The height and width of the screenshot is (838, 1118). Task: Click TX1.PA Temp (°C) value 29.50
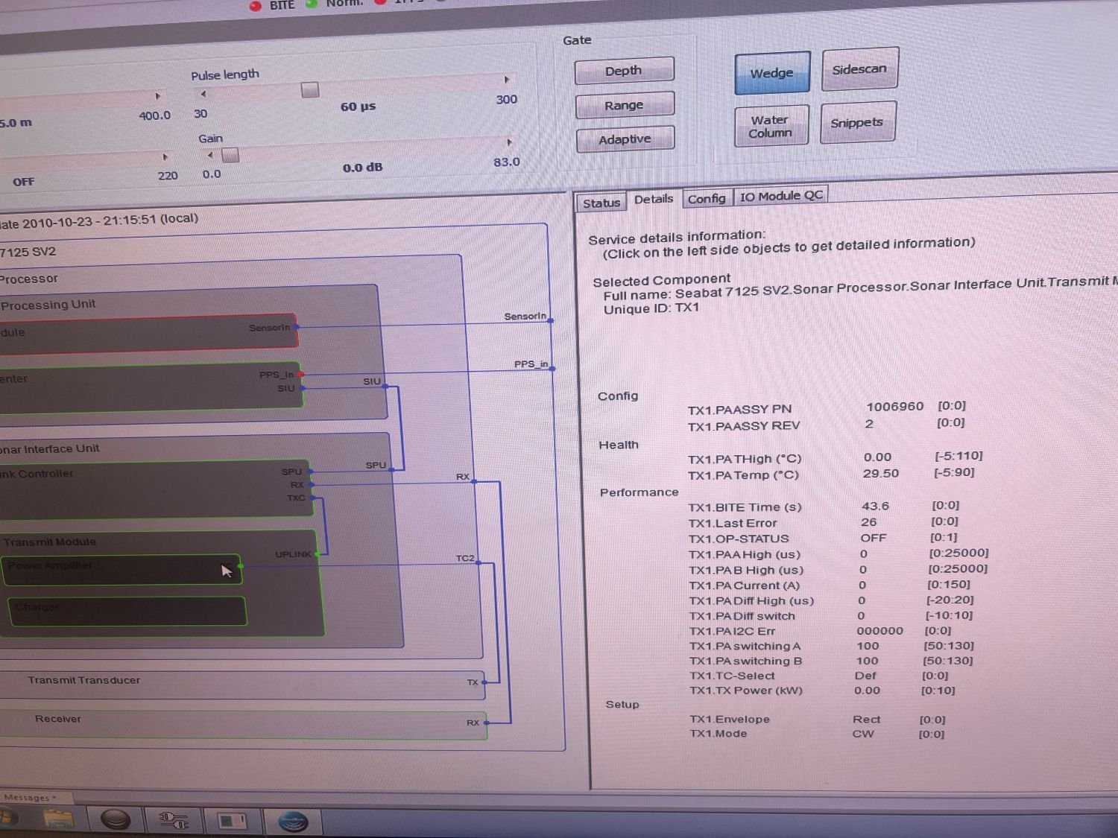[x=881, y=473]
